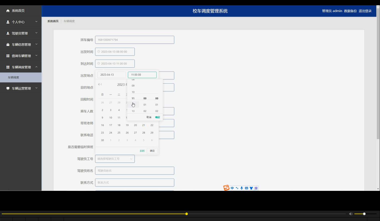Collapse the 车辆调度管理 section
The height and width of the screenshot is (221, 380).
pos(36,67)
